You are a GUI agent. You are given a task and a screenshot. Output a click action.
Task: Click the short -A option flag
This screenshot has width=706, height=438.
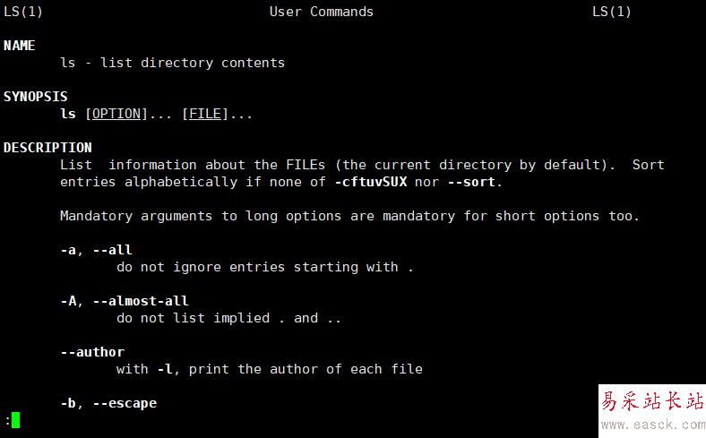tap(68, 301)
